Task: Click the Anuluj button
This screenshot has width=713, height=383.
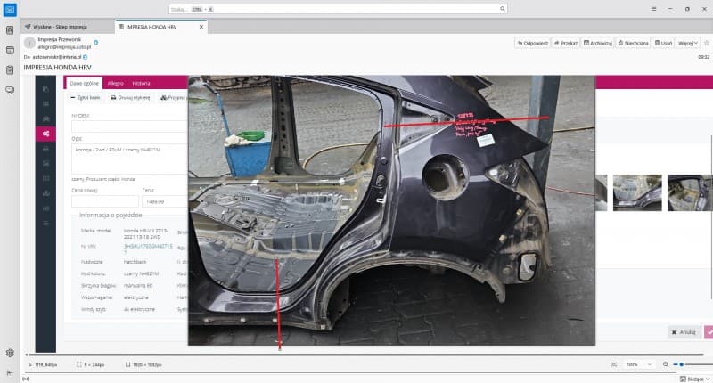Action: [684, 332]
